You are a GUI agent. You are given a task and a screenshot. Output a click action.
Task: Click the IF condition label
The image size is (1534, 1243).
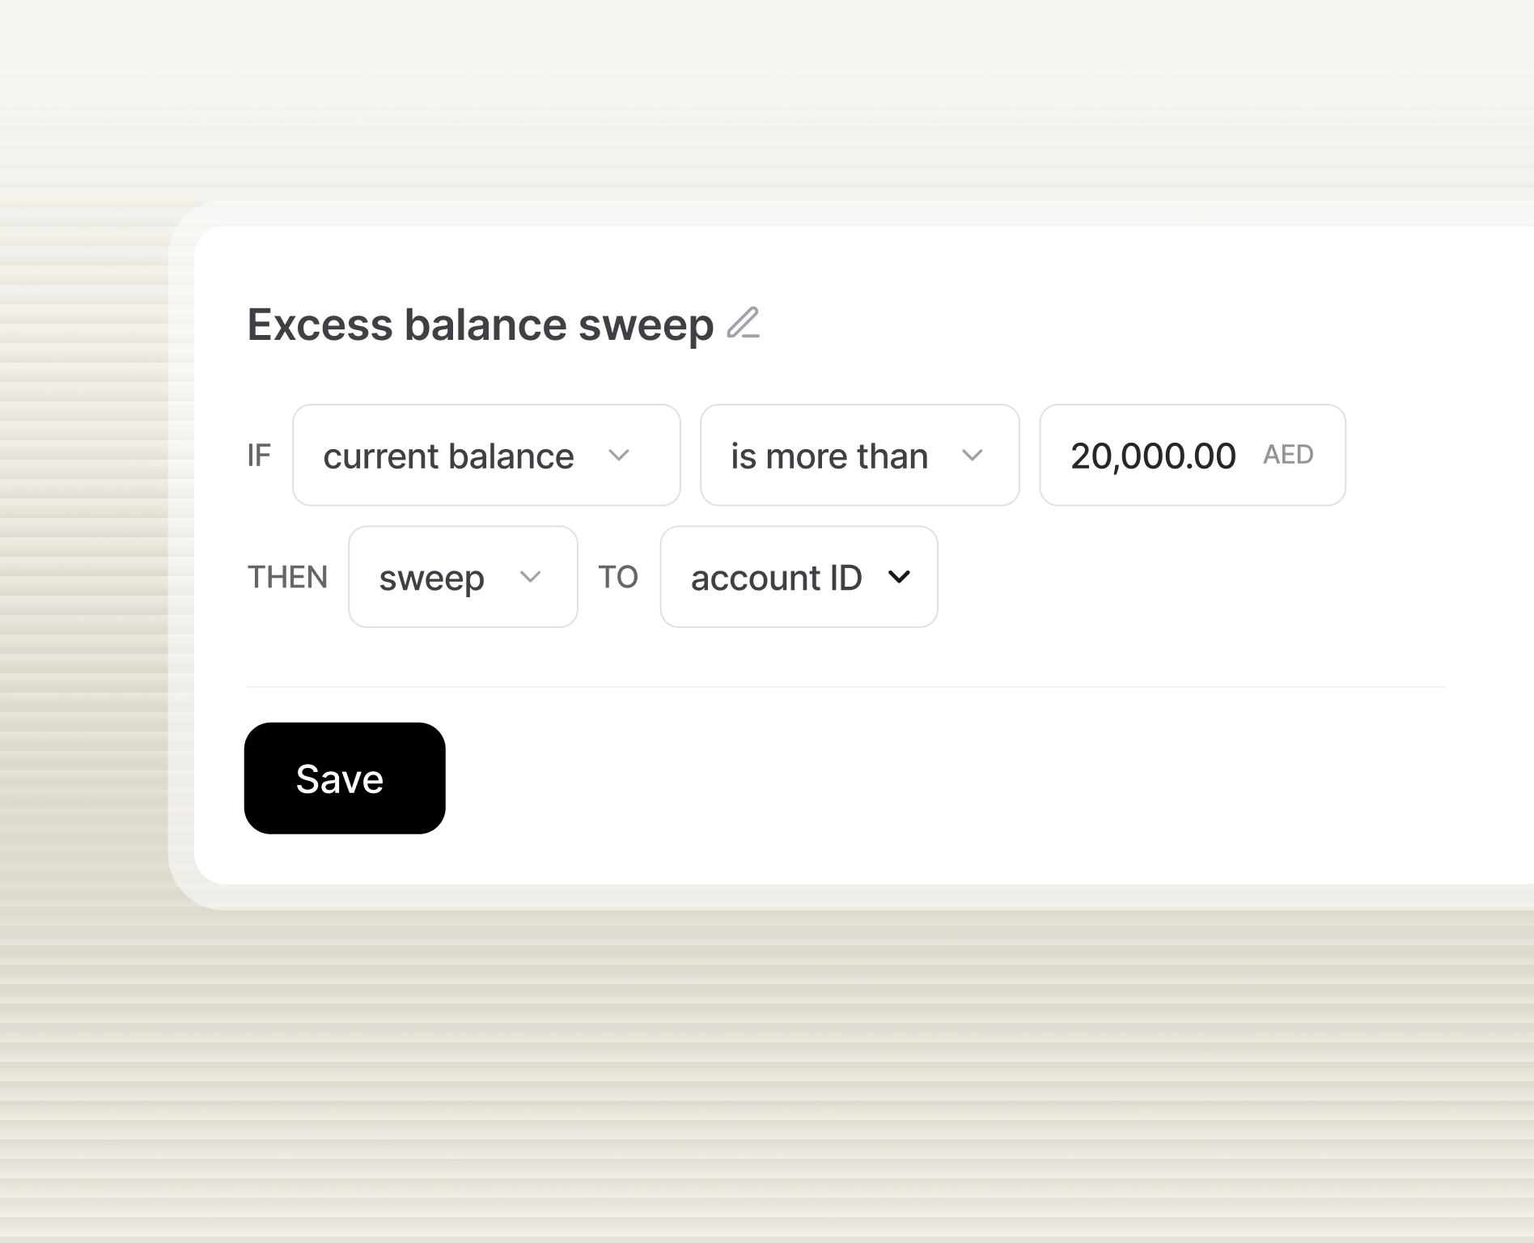coord(260,455)
